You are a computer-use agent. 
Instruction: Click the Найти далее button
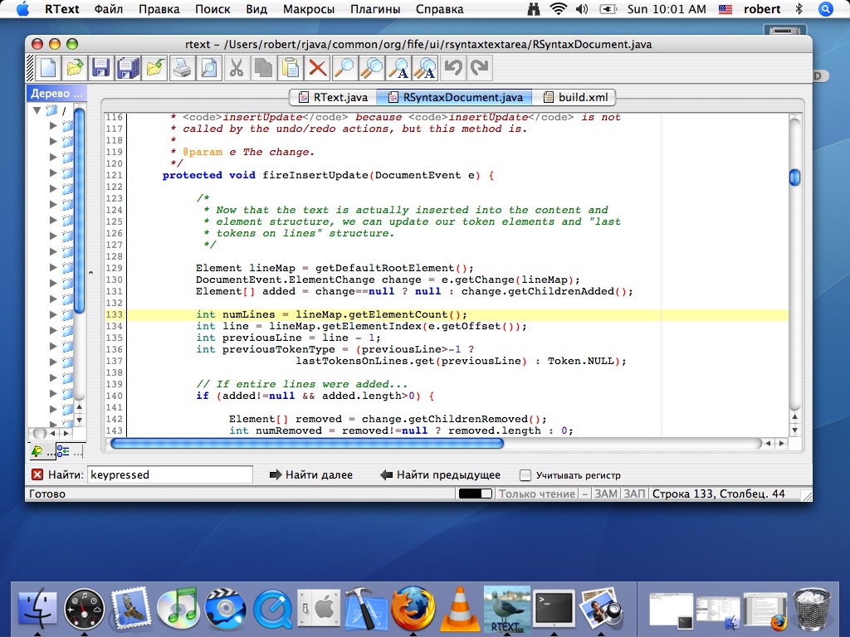(x=311, y=475)
